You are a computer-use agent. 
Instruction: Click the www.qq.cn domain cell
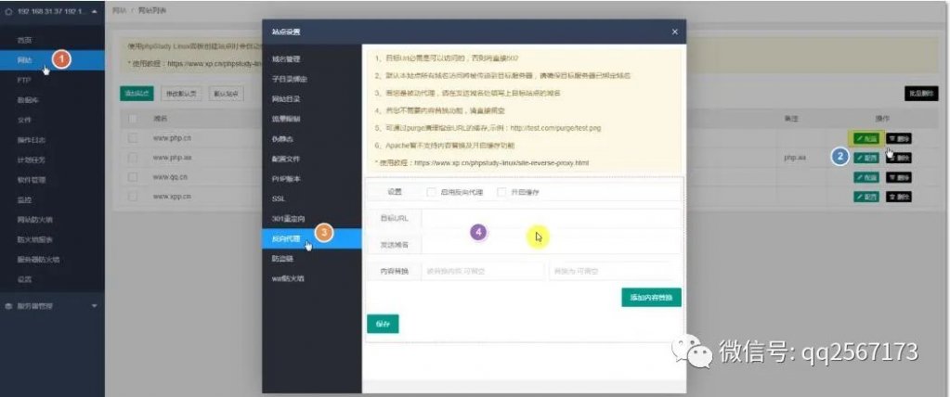coord(170,177)
